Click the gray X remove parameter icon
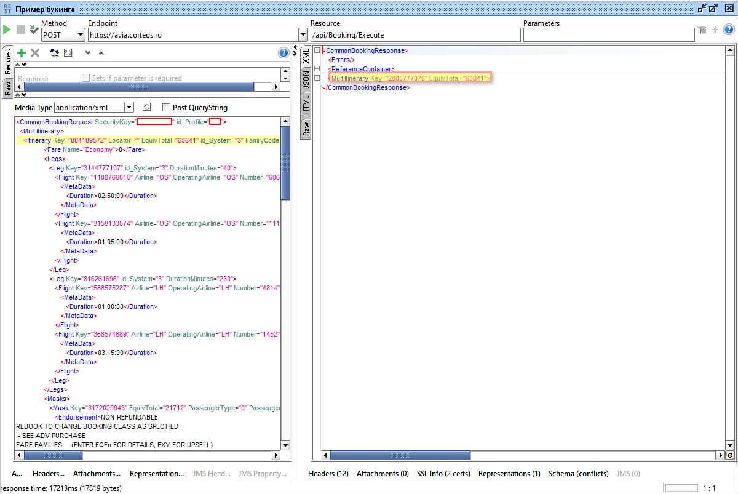This screenshot has height=494, width=738. tap(35, 53)
